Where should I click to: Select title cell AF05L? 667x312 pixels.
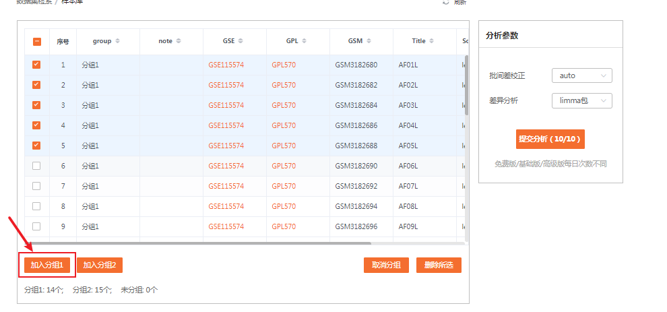[408, 146]
